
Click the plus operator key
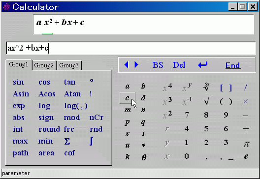pyautogui.click(x=246, y=129)
